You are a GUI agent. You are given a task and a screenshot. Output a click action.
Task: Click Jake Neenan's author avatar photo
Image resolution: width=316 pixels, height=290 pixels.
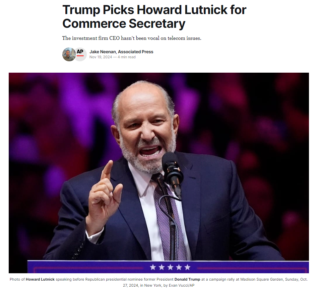(x=69, y=54)
